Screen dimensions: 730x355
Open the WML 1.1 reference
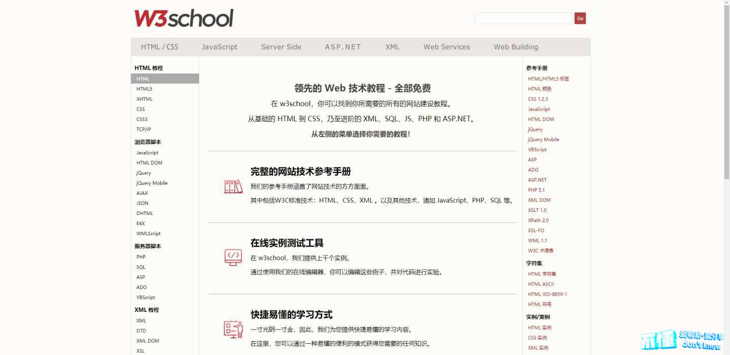click(537, 241)
